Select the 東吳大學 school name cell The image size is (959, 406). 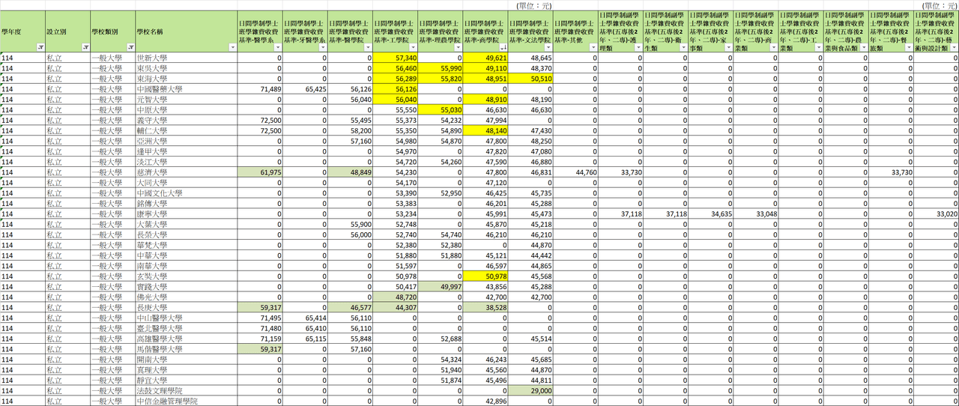[x=187, y=68]
